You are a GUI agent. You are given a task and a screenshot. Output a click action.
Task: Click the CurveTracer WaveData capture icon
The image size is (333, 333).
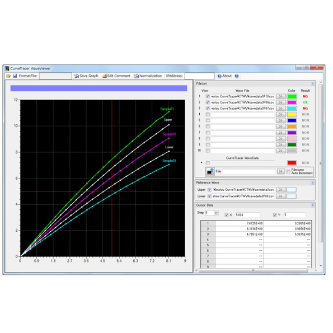210,172
